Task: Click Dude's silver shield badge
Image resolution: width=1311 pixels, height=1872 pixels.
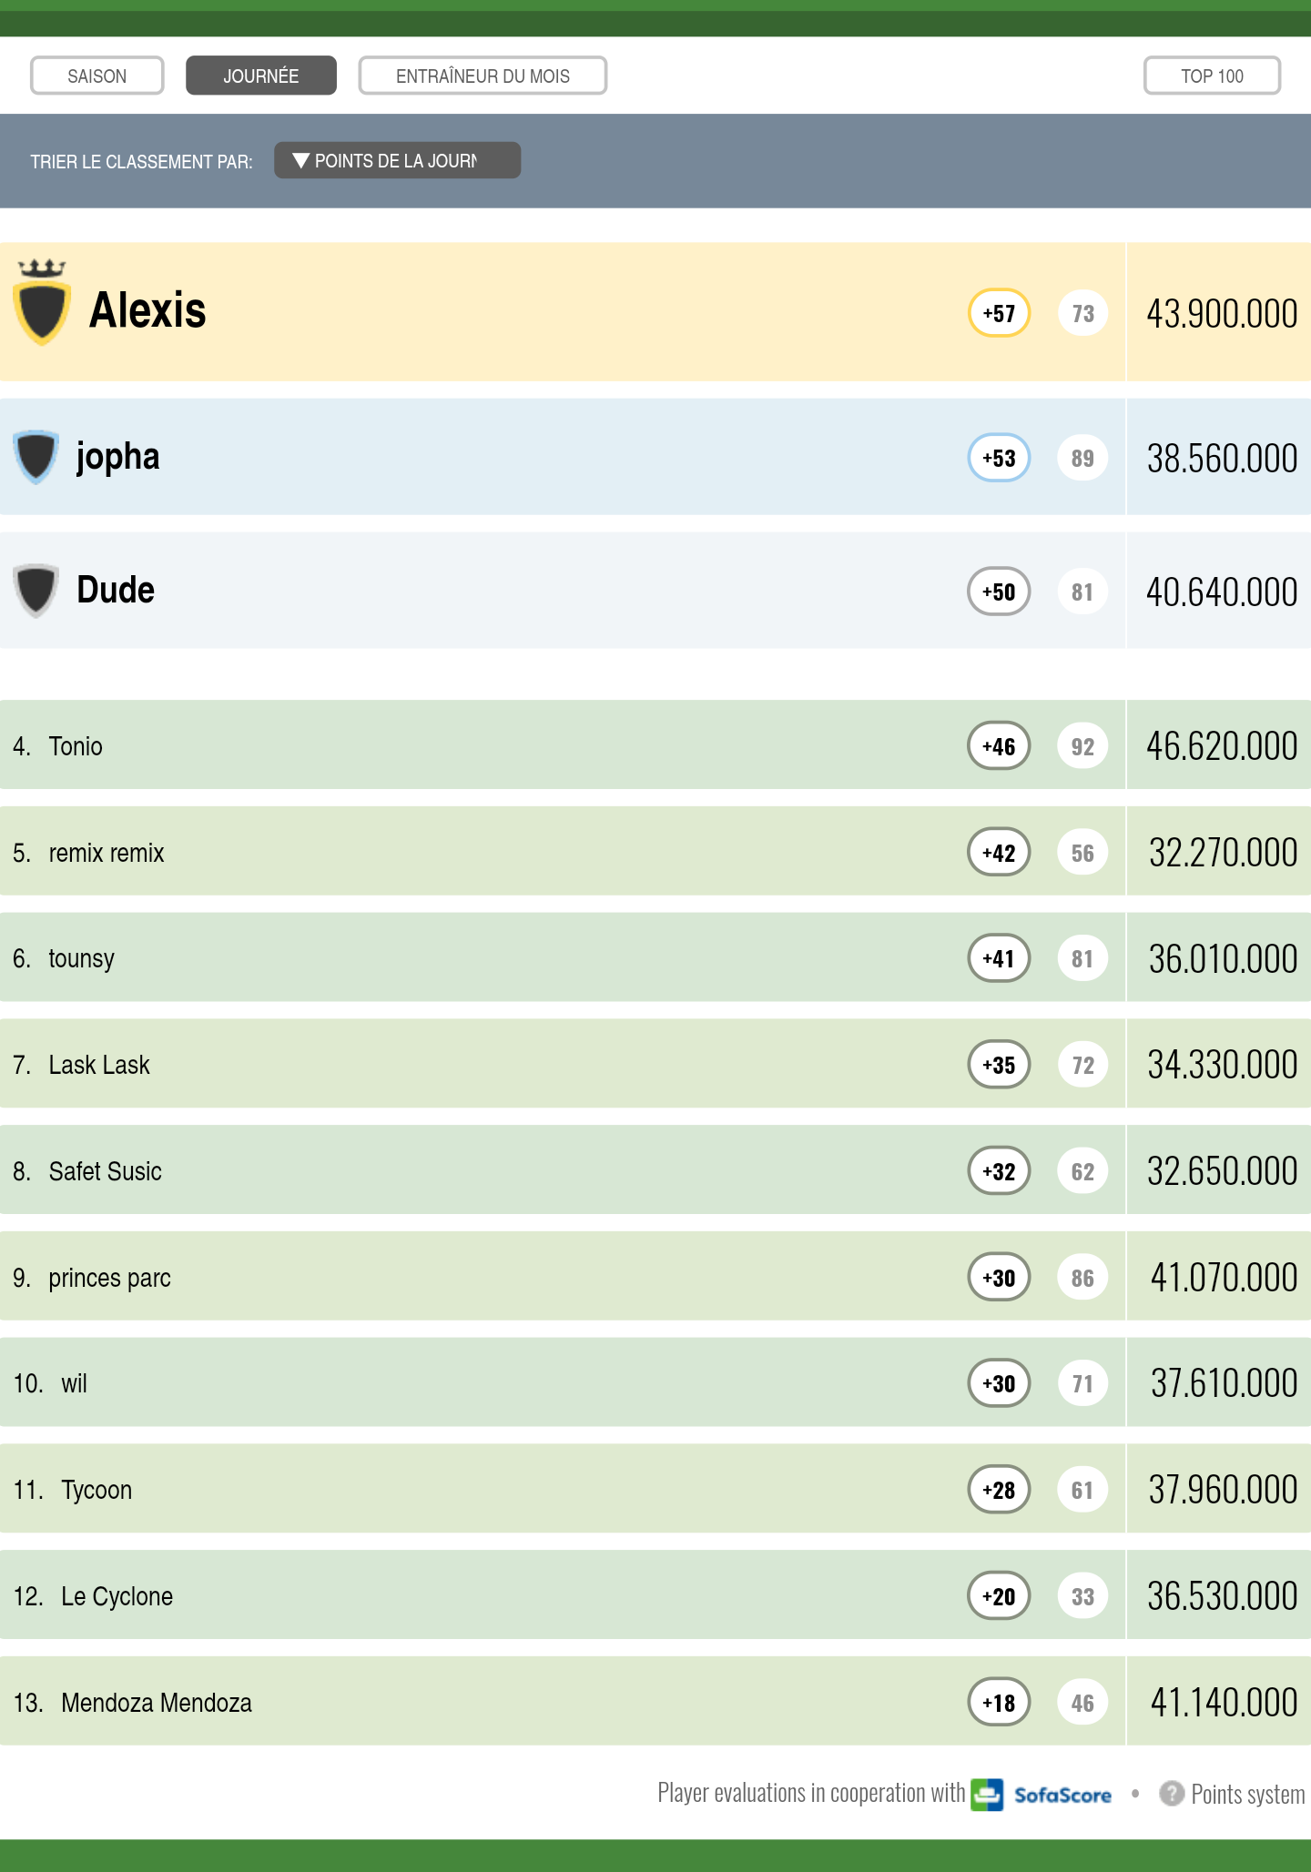Action: tap(36, 590)
